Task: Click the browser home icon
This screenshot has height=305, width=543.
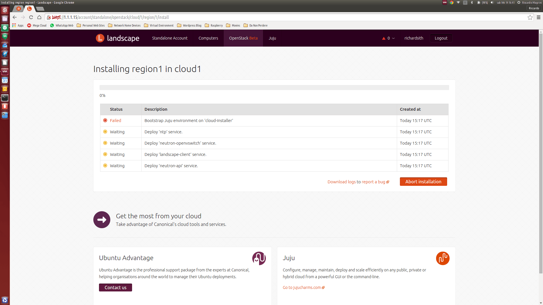Action: pos(39,18)
